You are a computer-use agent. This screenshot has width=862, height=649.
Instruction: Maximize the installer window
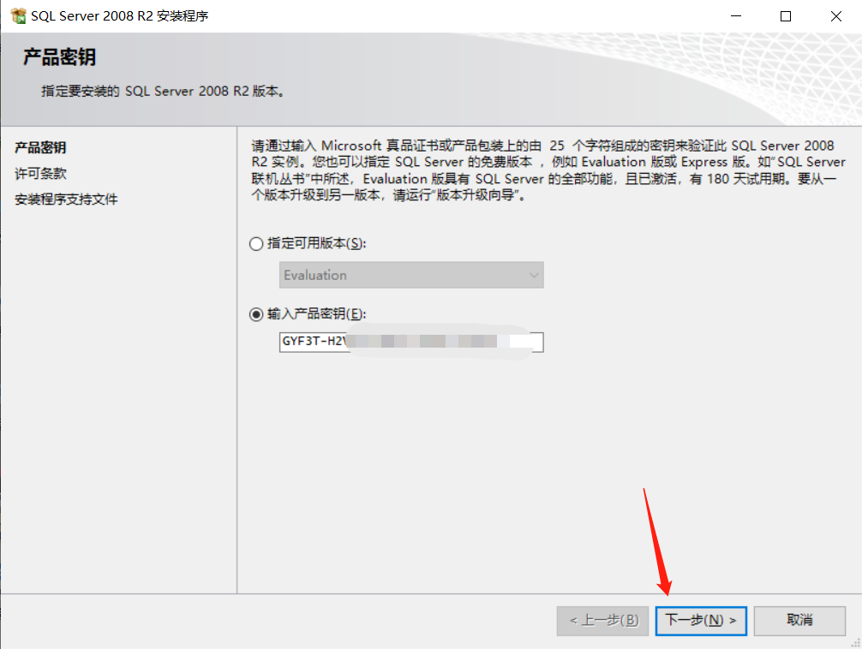(x=786, y=16)
